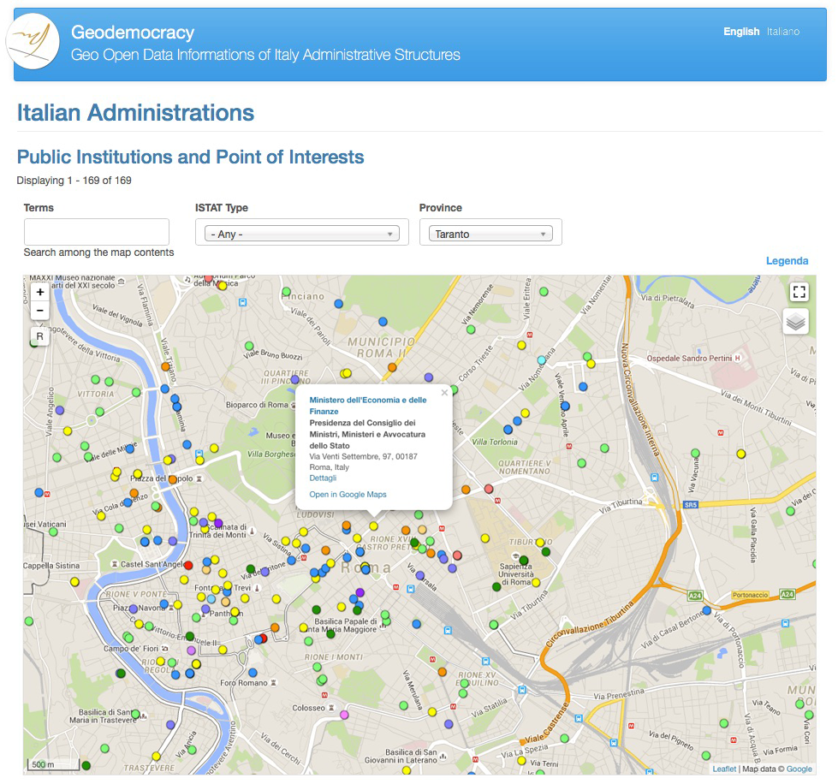Screen dimensions: 838x784
Task: Click the Ospedale Sandro Pertini map label
Action: point(689,358)
